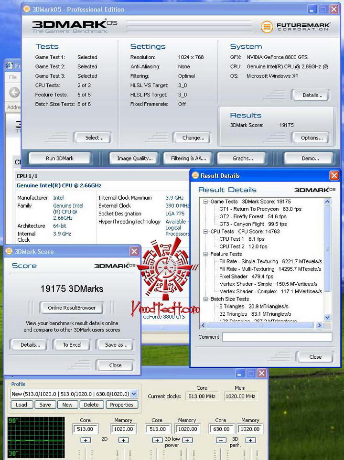Select the Pixel Shader result row

click(x=246, y=277)
